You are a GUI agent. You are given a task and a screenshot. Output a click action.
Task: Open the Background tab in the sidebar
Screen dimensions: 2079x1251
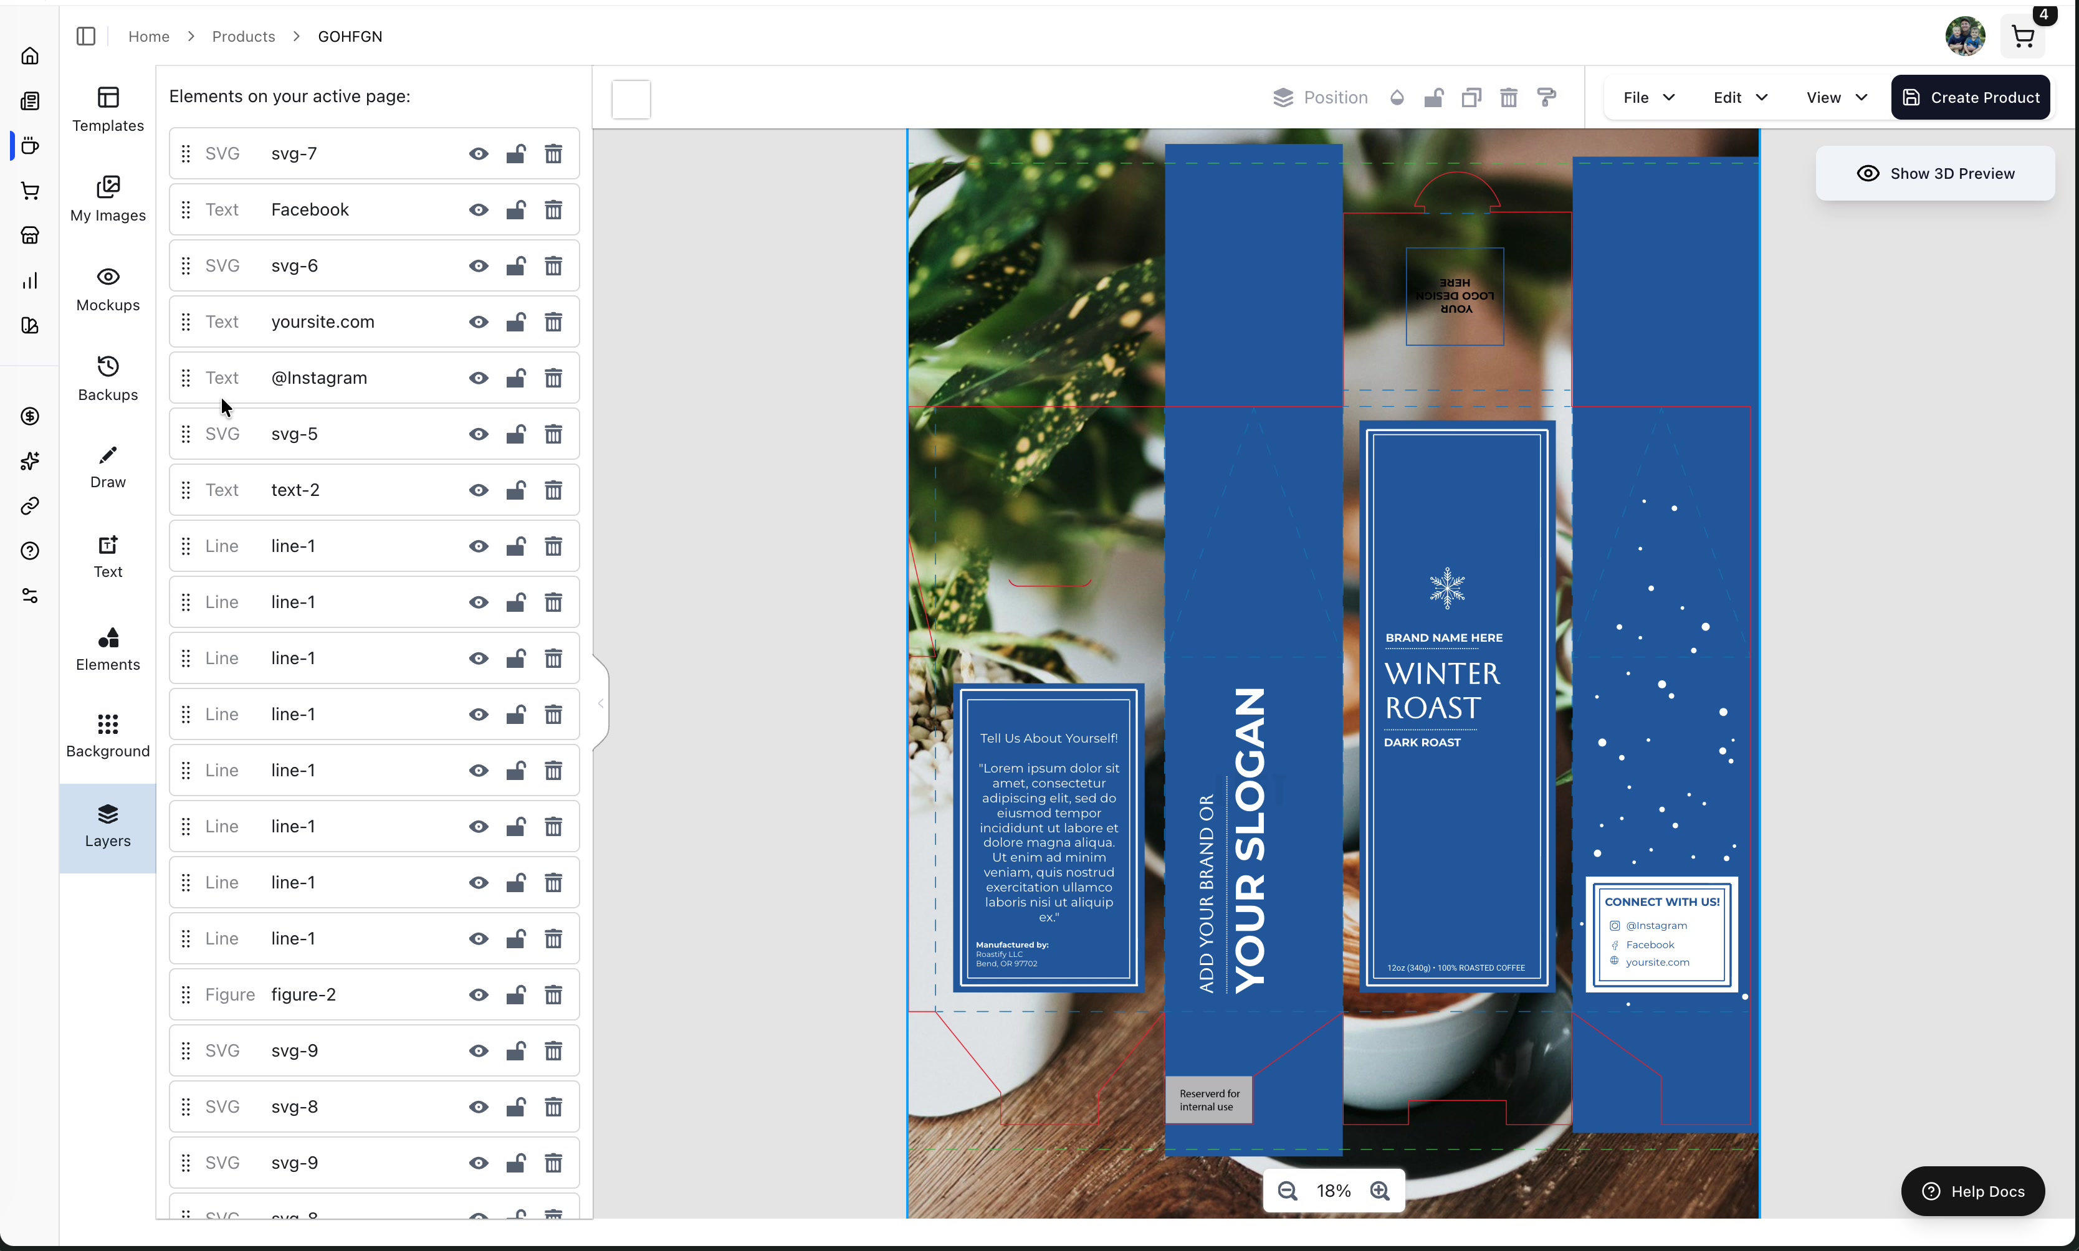[108, 735]
